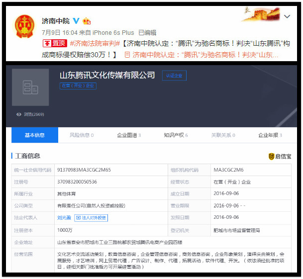Expand the post options chevron menu

coord(287,16)
